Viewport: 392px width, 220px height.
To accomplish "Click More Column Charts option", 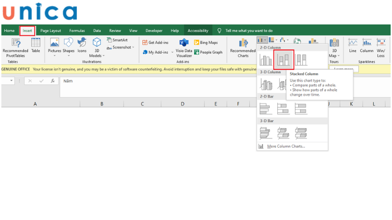I will (x=286, y=146).
